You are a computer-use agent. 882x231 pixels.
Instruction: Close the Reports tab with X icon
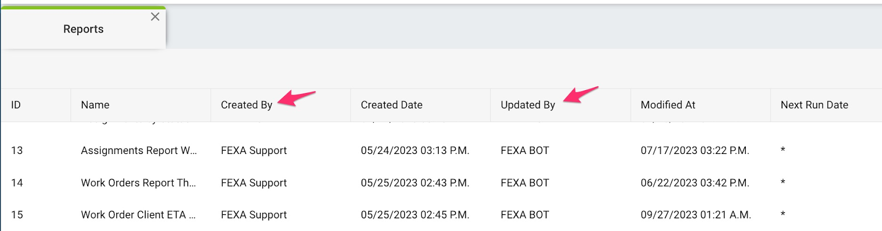coord(155,16)
